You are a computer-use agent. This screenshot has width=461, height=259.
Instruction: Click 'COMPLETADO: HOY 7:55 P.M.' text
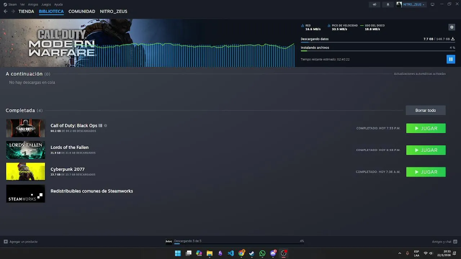378,128
